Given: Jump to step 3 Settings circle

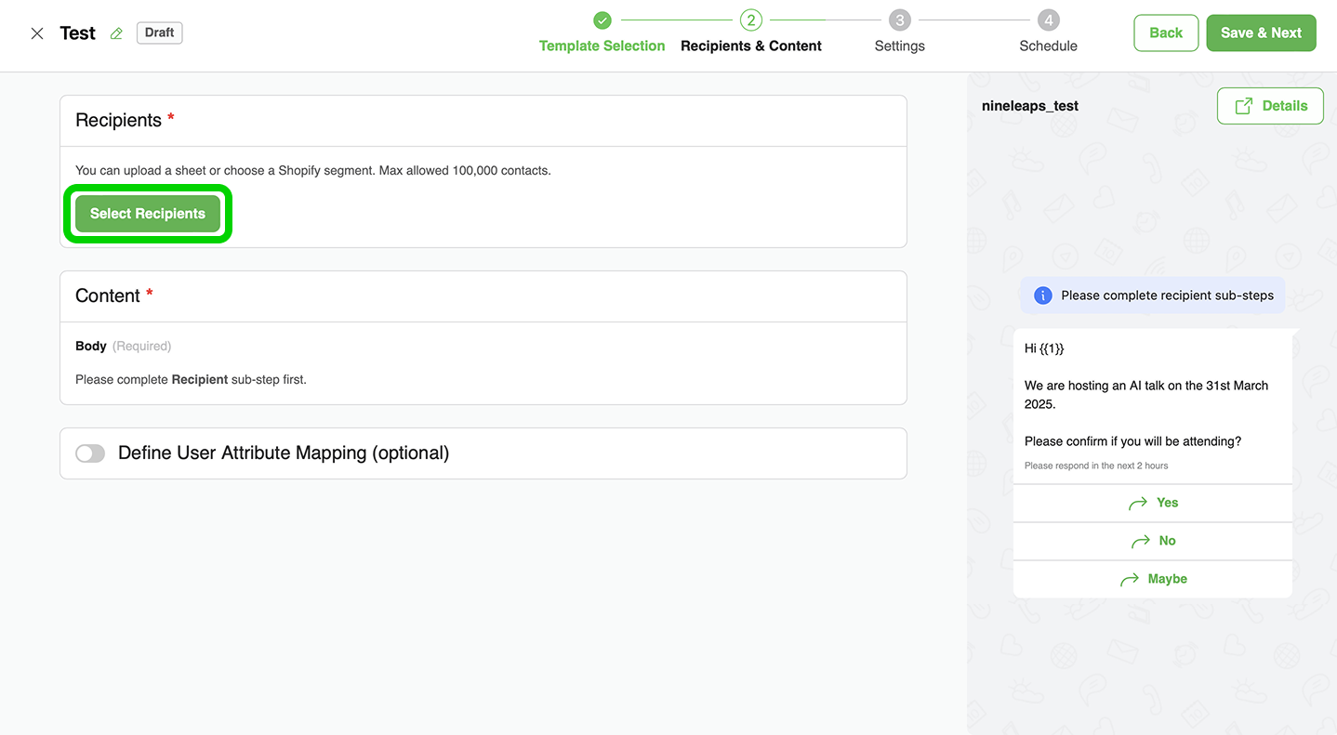Looking at the screenshot, I should (899, 20).
